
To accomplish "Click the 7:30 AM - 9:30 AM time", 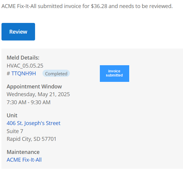I will click(29, 102).
